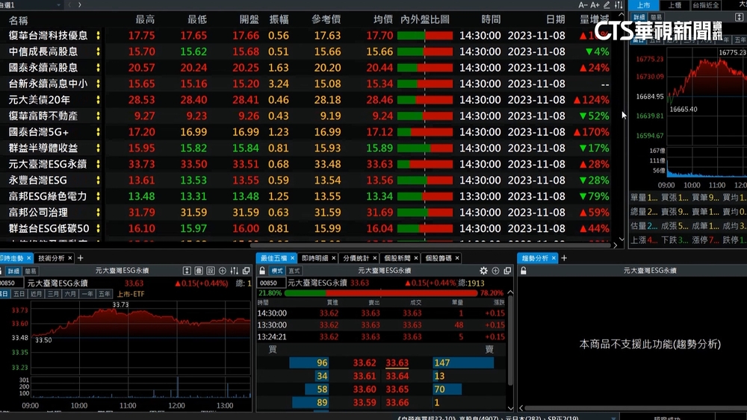Toggle 直式 layout in 最佳五檔 panel
747x420 pixels.
coord(294,271)
